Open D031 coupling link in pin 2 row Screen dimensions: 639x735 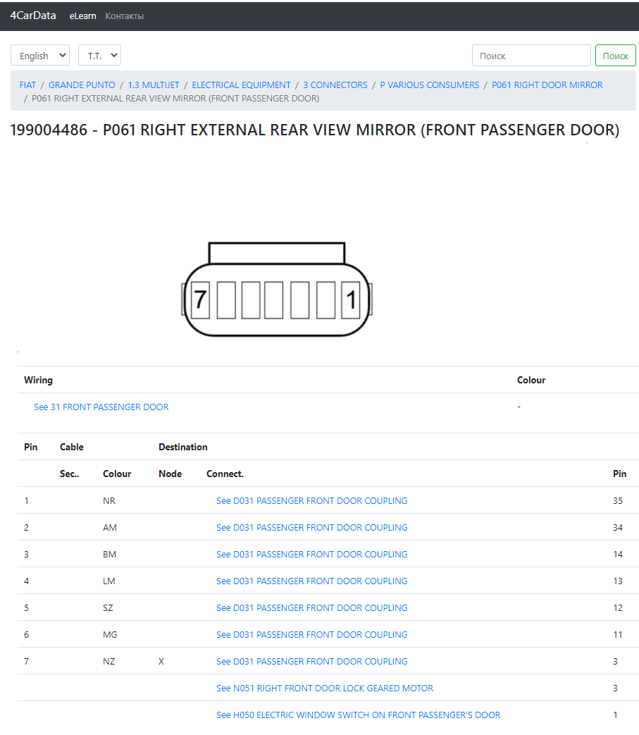(x=312, y=527)
